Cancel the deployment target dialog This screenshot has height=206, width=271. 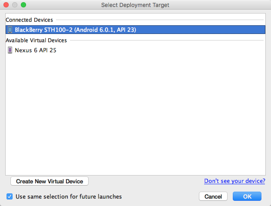coord(213,196)
